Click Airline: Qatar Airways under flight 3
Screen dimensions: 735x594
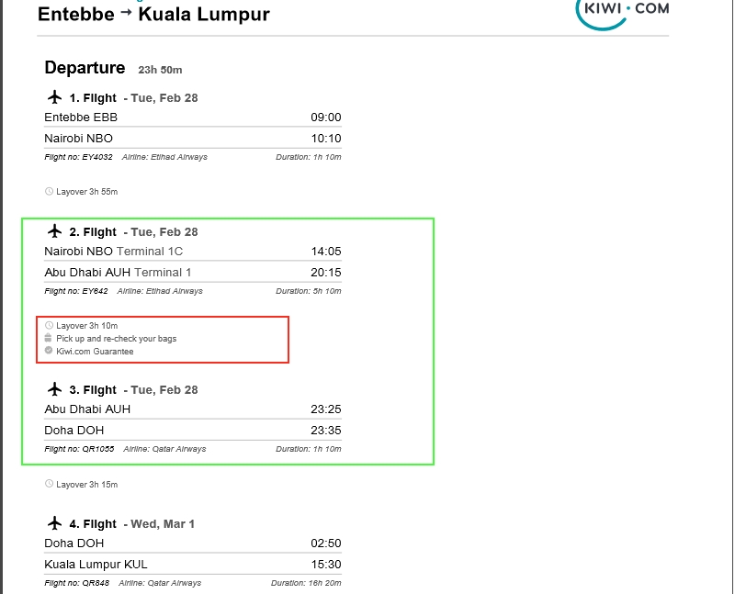pyautogui.click(x=164, y=449)
